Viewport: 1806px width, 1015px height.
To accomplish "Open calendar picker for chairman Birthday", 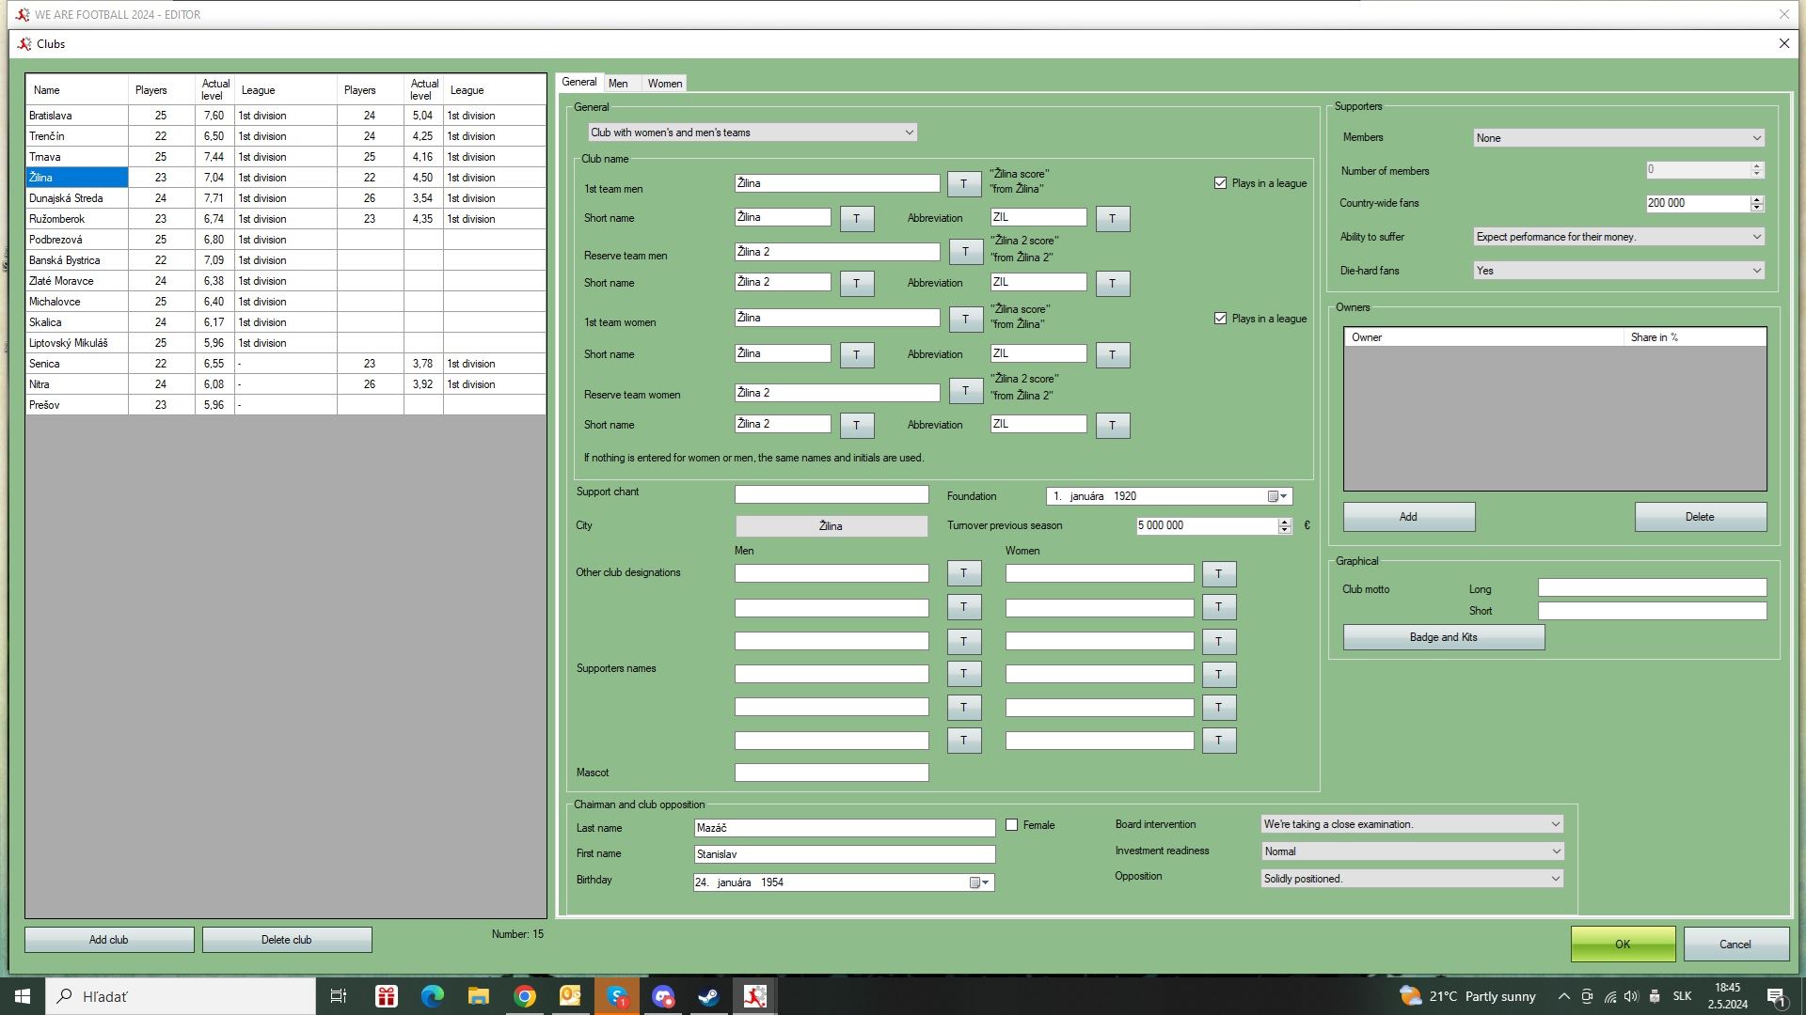I will (976, 882).
